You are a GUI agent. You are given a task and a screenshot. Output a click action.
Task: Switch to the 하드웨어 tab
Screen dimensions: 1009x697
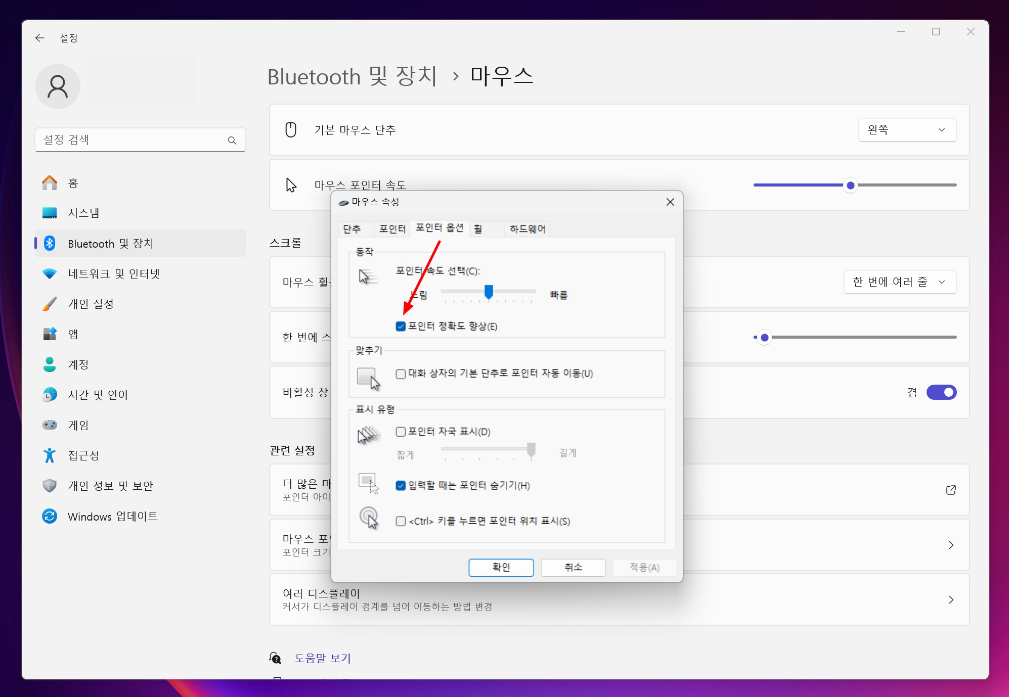pos(527,229)
